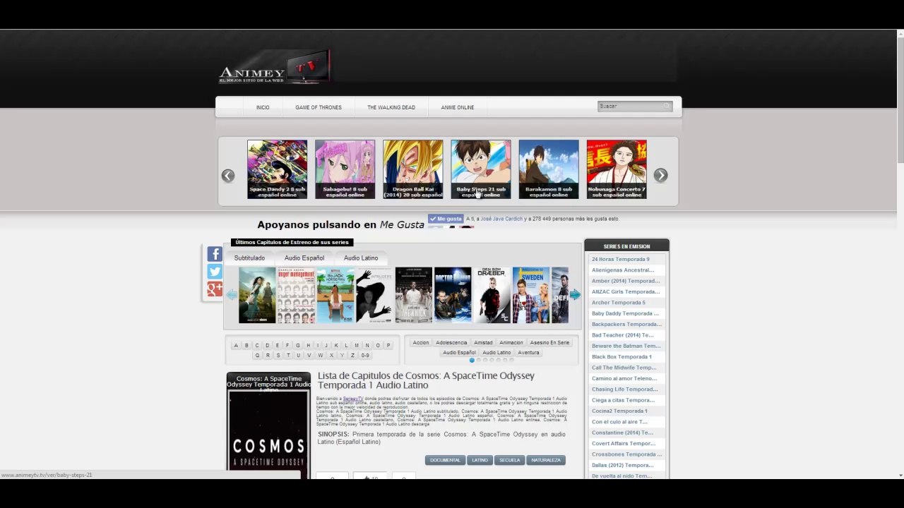Viewport: 904px width, 508px height.
Task: Filter series by letter P
Action: [388, 346]
